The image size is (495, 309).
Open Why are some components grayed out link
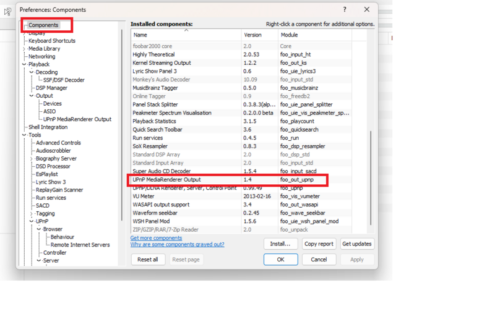177,245
